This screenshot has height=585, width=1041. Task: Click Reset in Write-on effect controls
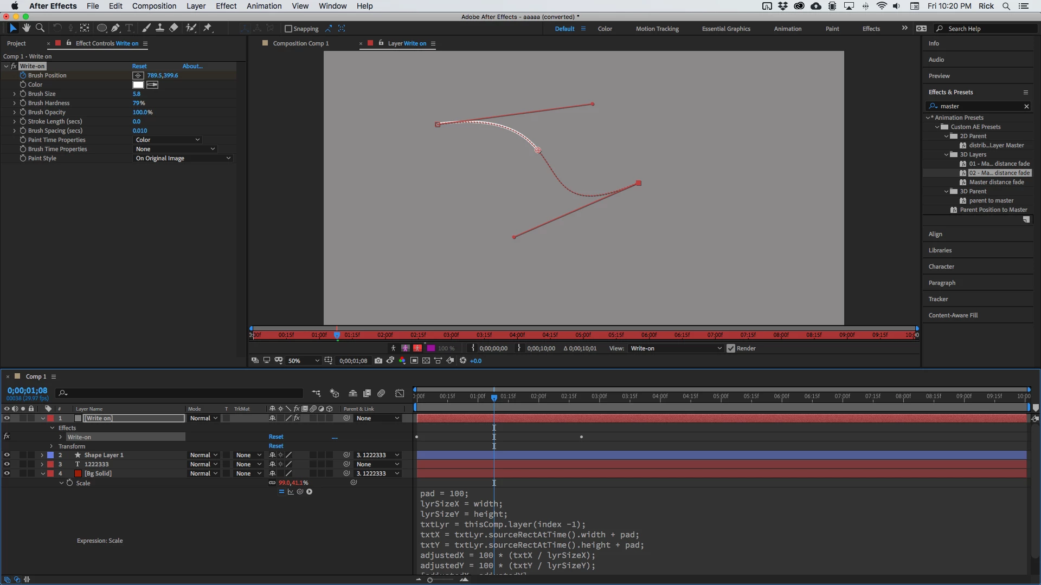point(139,66)
